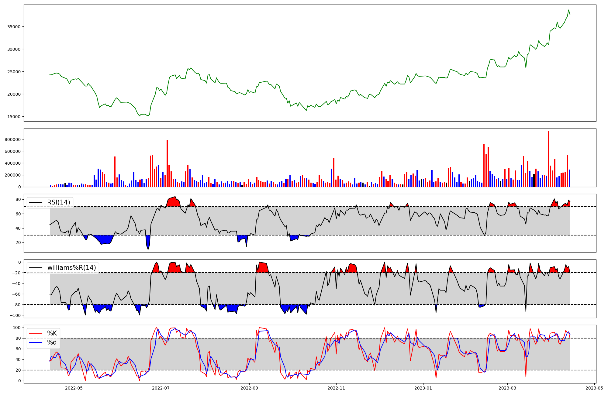Click the 2023-03 x-axis date label

click(x=507, y=388)
